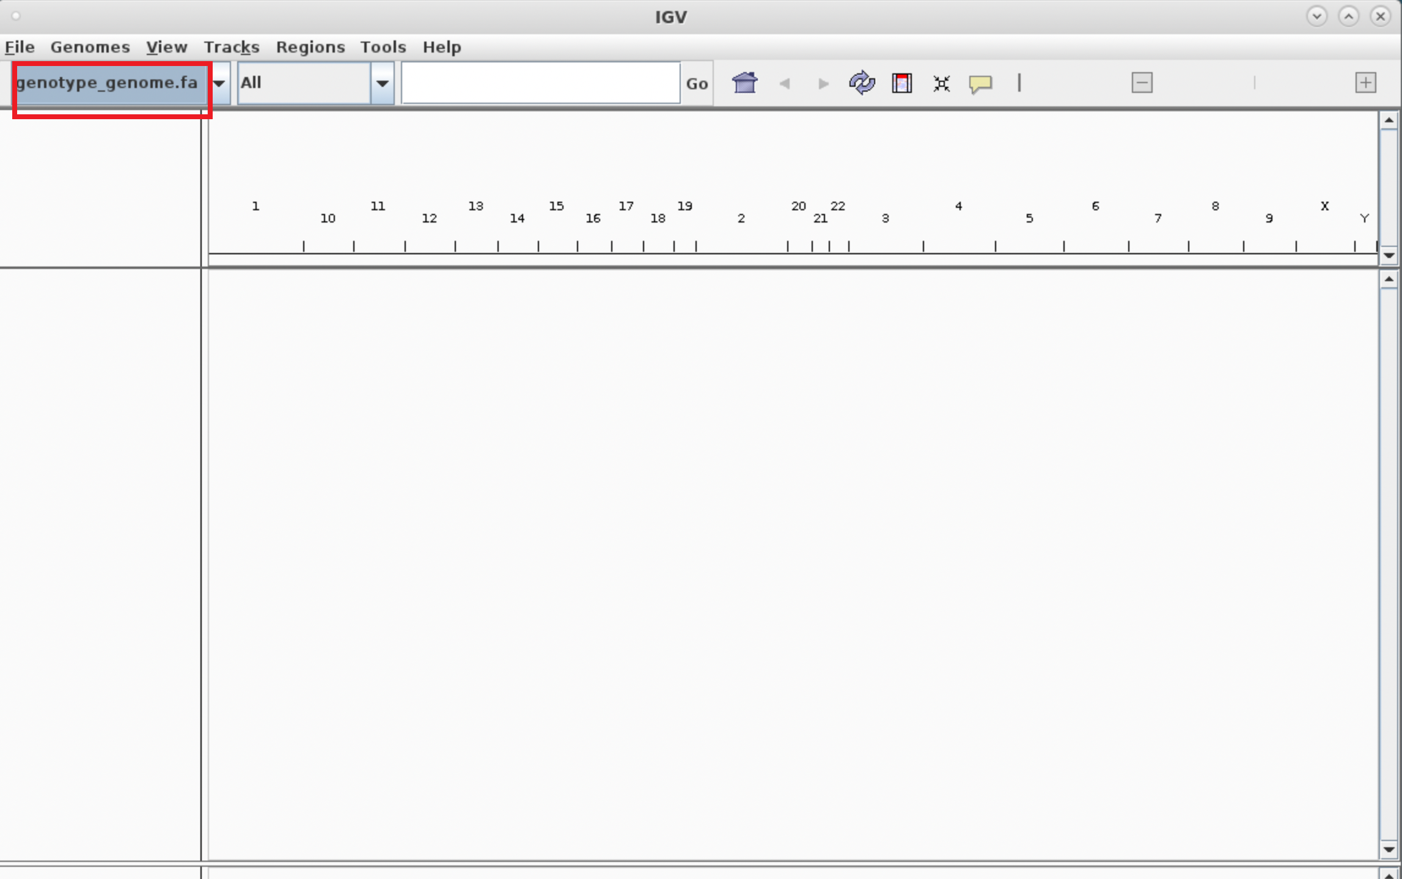Jump to chromosome 6 label on ruler
The width and height of the screenshot is (1402, 879).
(1096, 206)
